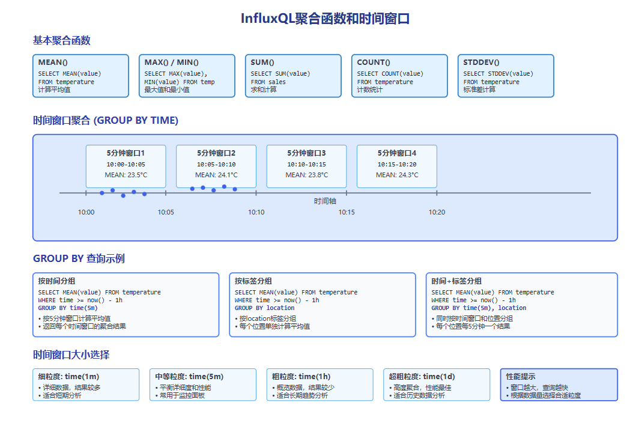Expand the 时间+标签分组 query example
Image resolution: width=642 pixels, height=423 pixels.
(x=521, y=305)
